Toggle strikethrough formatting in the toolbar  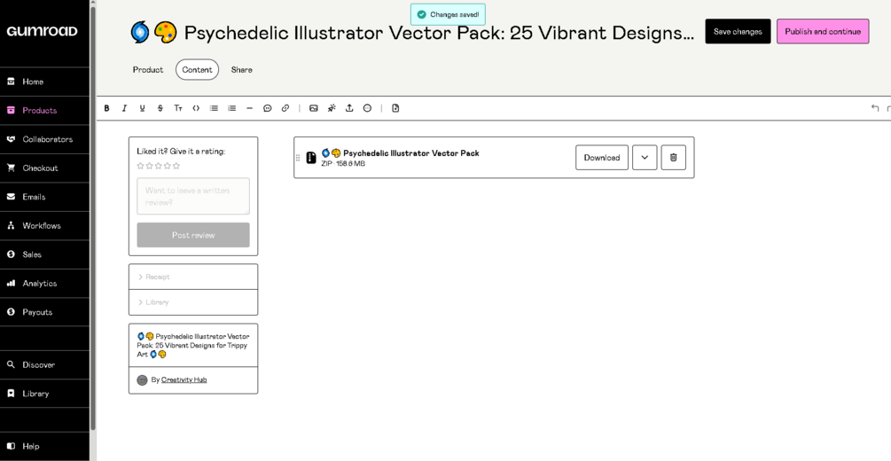pos(160,108)
